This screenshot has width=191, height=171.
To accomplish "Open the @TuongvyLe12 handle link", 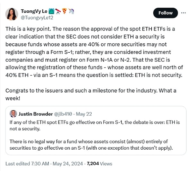I will 37,18.
